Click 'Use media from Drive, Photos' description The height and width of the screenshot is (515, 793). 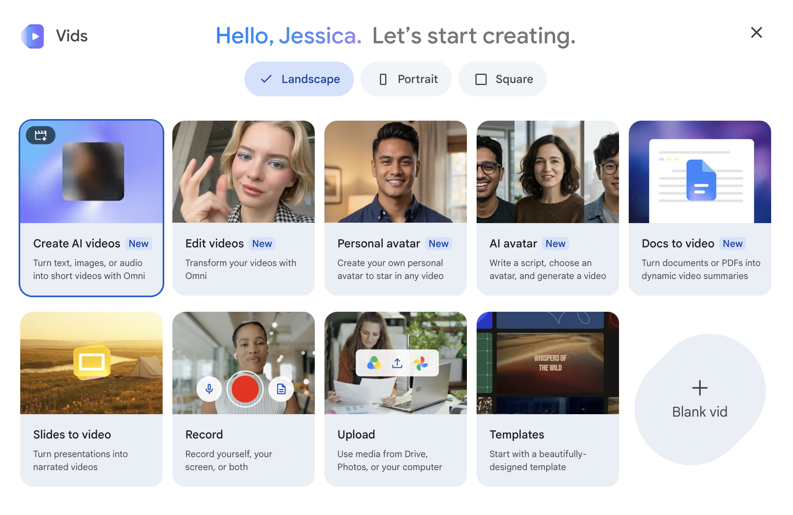point(390,460)
